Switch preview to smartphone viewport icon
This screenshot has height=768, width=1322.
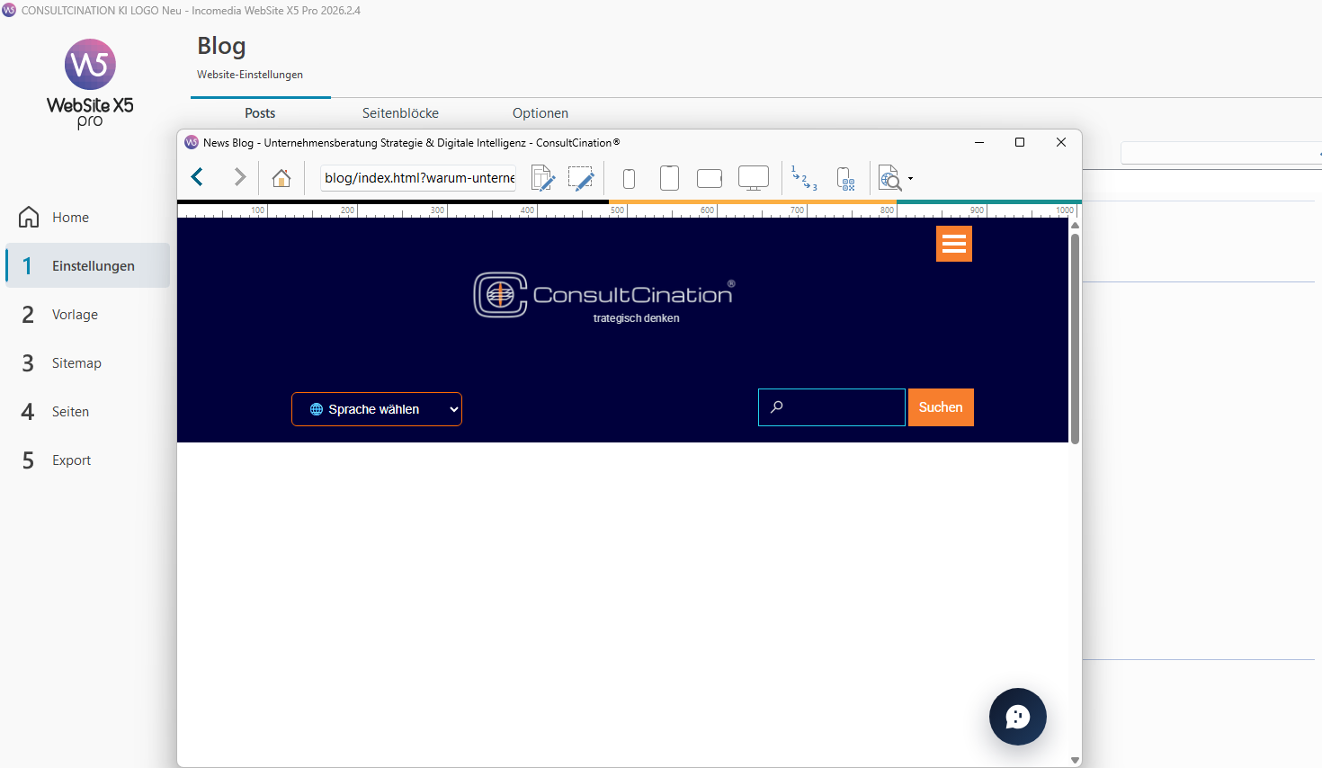click(630, 178)
